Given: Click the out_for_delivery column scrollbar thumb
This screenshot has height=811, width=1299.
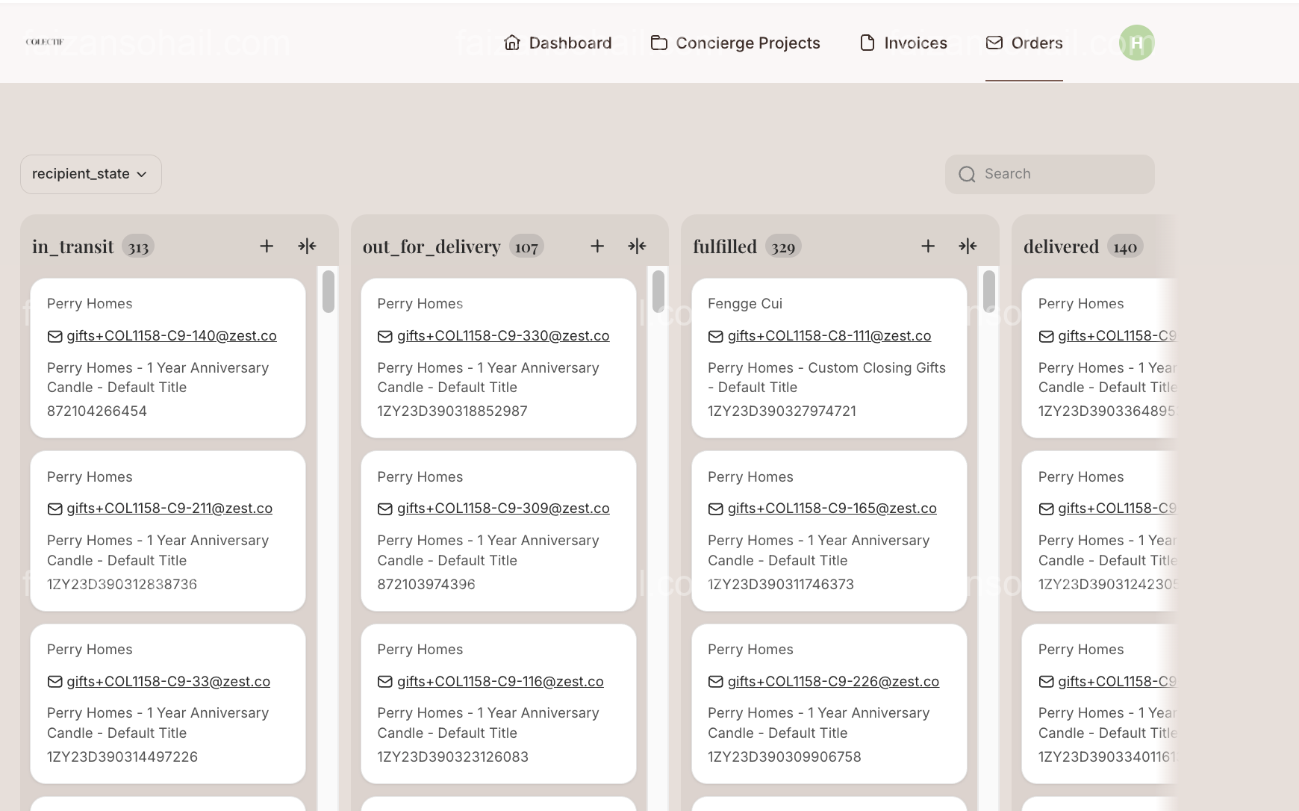Looking at the screenshot, I should pyautogui.click(x=658, y=291).
